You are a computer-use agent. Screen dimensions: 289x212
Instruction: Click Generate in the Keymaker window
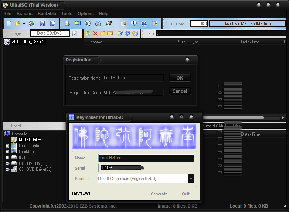pos(159,194)
